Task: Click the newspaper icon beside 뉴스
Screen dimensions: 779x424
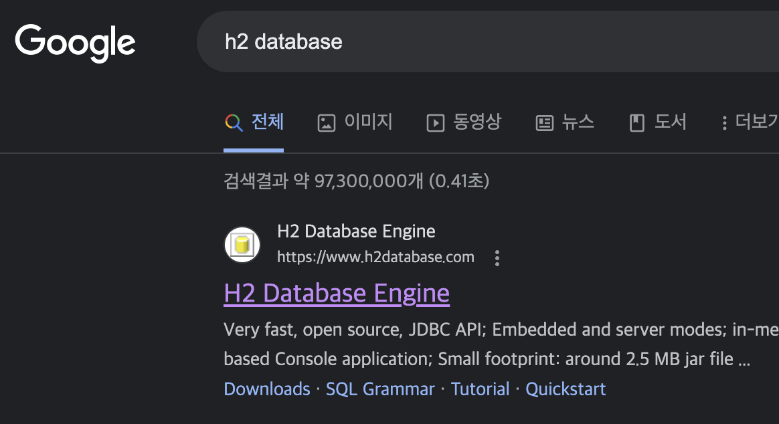Action: tap(545, 123)
